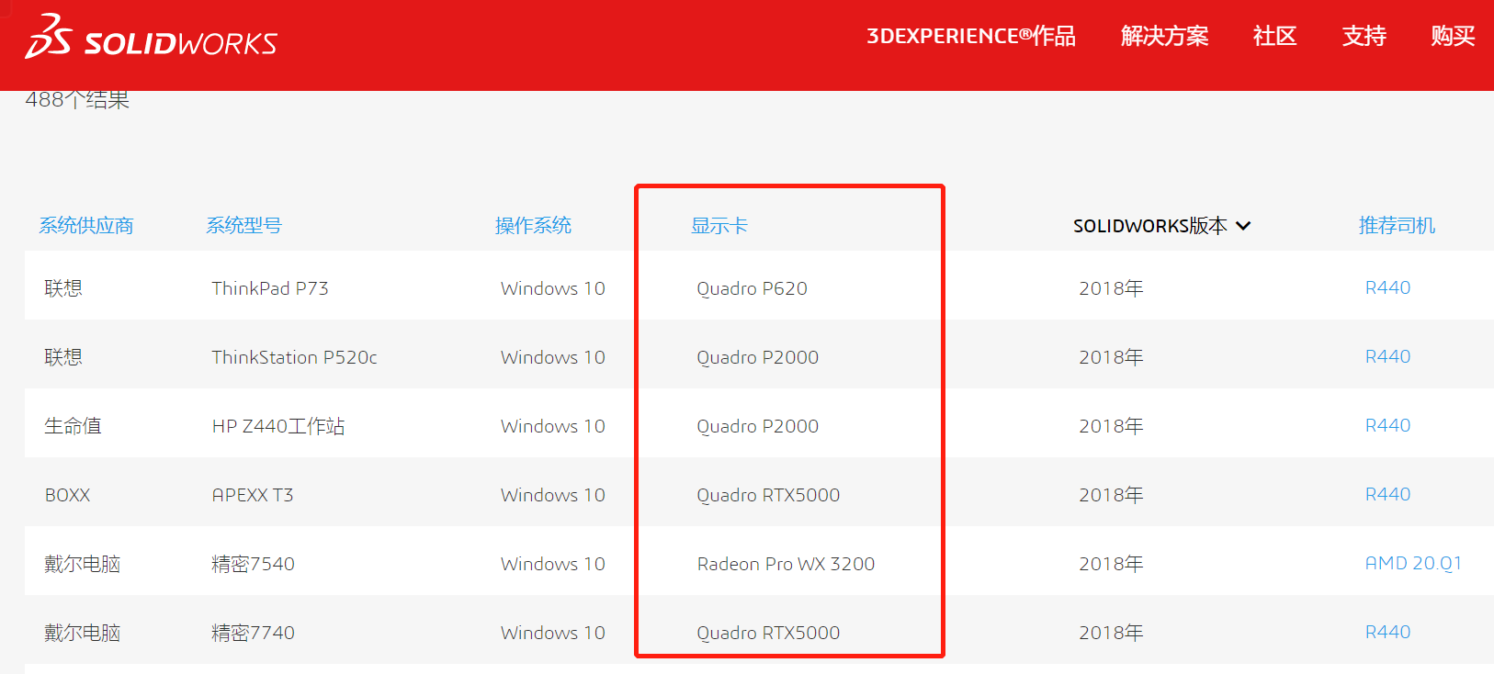Image resolution: width=1494 pixels, height=674 pixels.
Task: Click 联想 in ThinkStation P520c row
Action: click(x=63, y=357)
